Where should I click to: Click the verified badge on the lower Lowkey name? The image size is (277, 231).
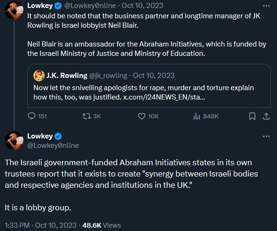click(58, 136)
